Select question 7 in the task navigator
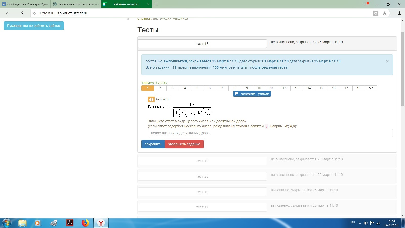The image size is (405, 228). pos(222,88)
